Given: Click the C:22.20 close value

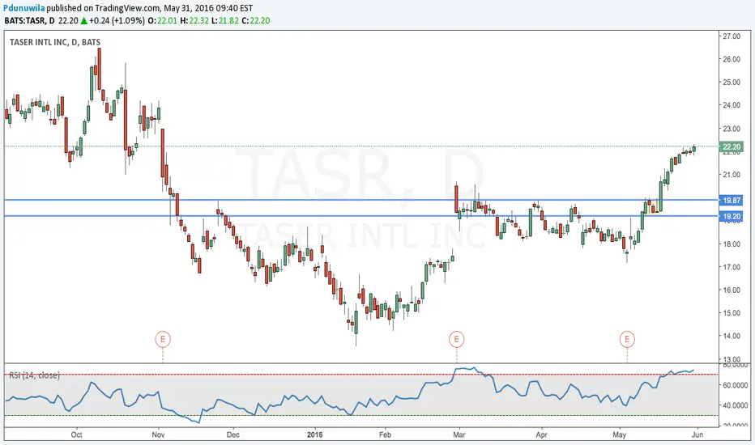Looking at the screenshot, I should [x=256, y=21].
